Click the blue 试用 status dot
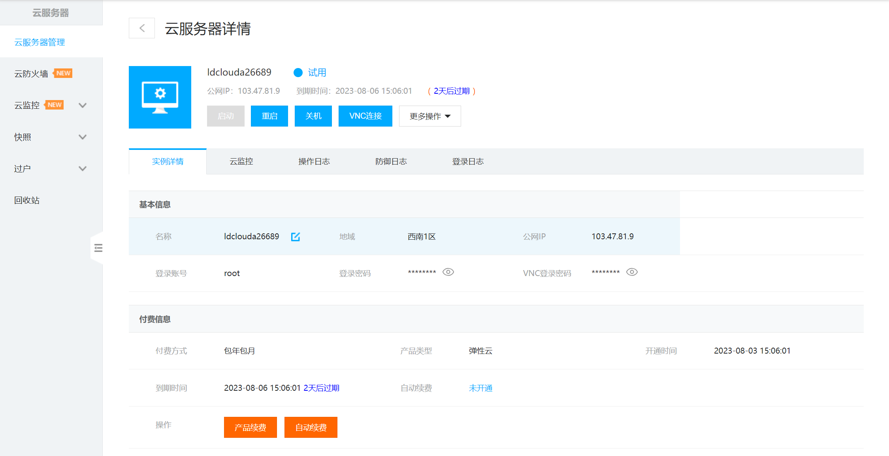The image size is (889, 456). tap(298, 73)
